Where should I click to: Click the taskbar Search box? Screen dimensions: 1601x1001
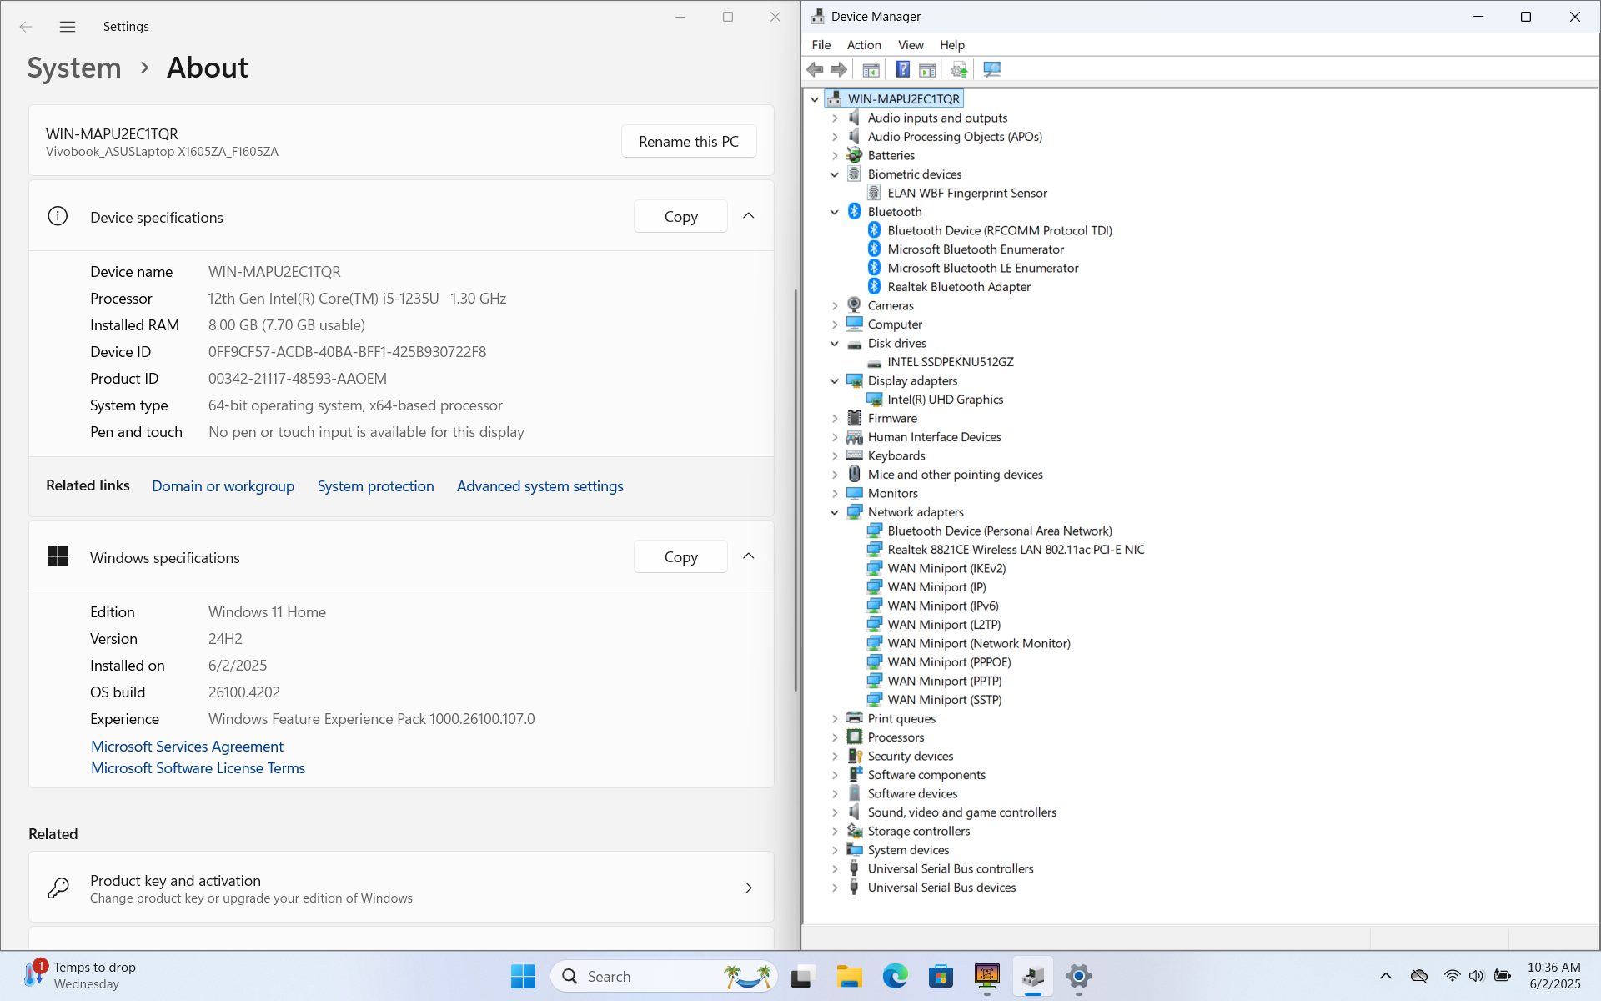[664, 976]
